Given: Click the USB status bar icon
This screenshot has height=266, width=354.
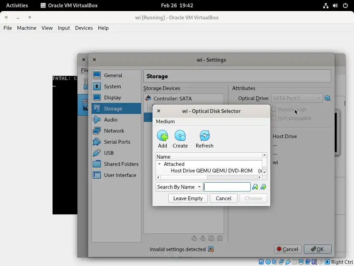Looking at the screenshot, I should (288, 262).
